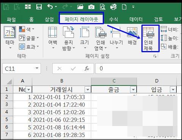Viewport: 182px width, 140px height.
Task: Click the Redo arrow icon
Action: coord(65,6)
